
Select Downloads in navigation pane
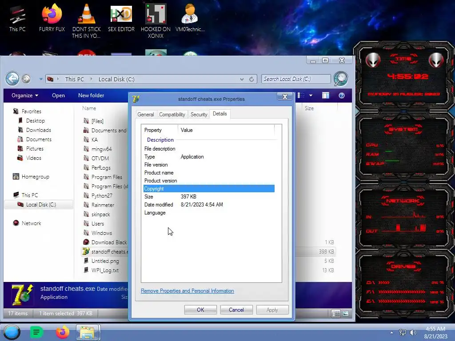pos(38,130)
